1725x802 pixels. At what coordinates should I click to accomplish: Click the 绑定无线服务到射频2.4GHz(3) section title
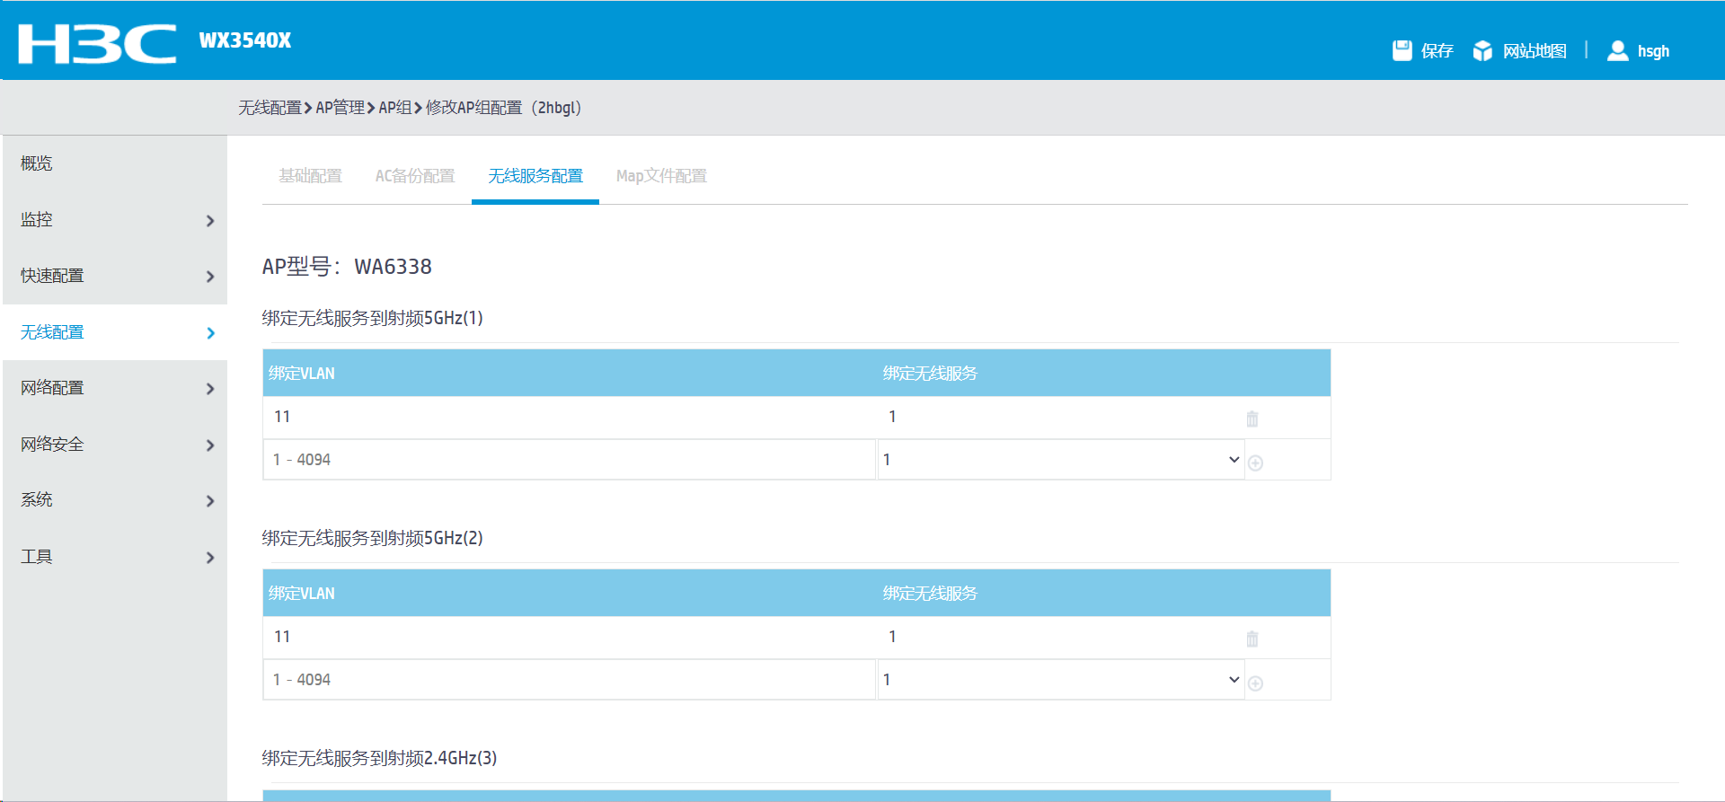(x=379, y=758)
